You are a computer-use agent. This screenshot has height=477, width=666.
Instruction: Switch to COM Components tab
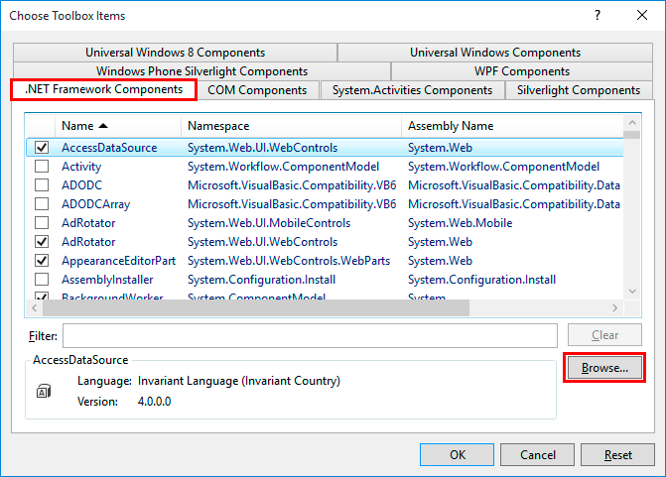(257, 90)
